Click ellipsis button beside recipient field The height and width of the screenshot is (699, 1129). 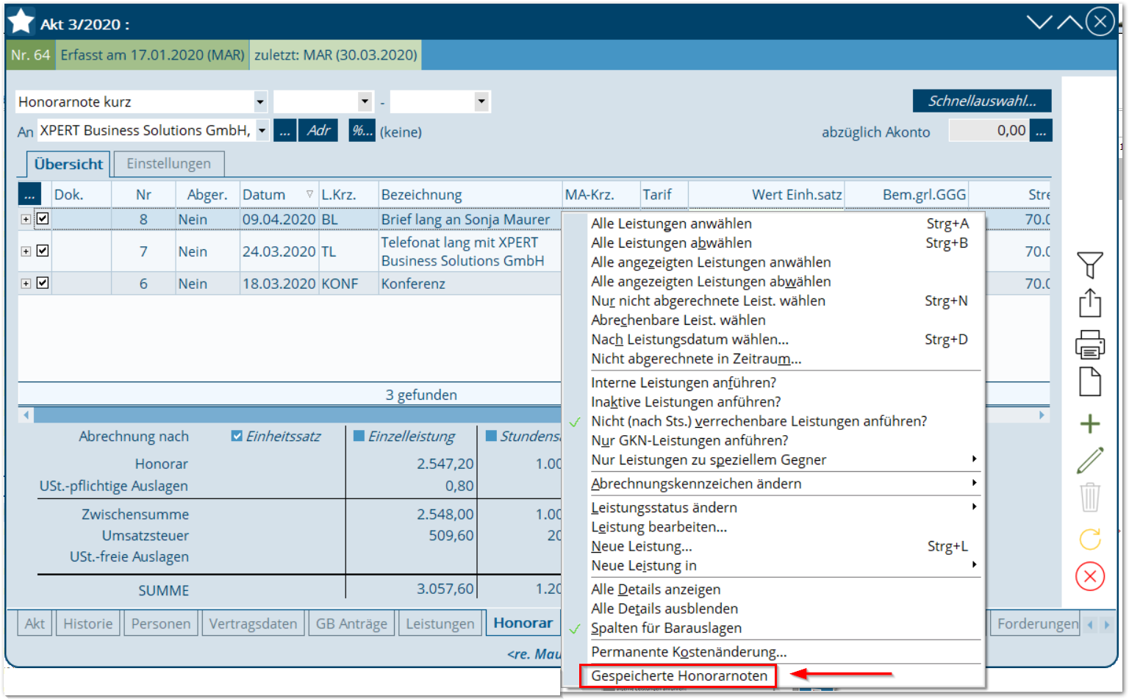point(284,131)
